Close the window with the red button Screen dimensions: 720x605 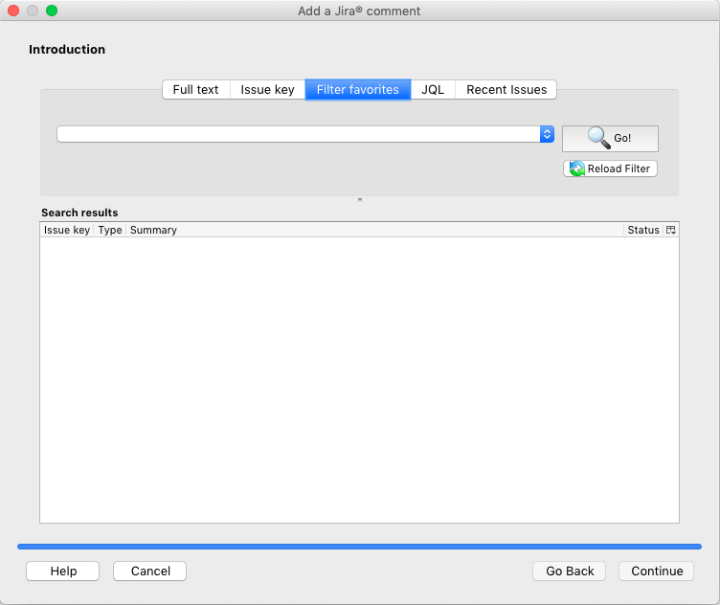tap(13, 11)
